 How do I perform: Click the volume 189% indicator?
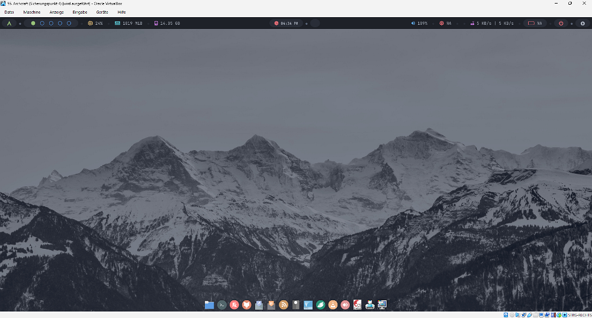[x=419, y=24]
